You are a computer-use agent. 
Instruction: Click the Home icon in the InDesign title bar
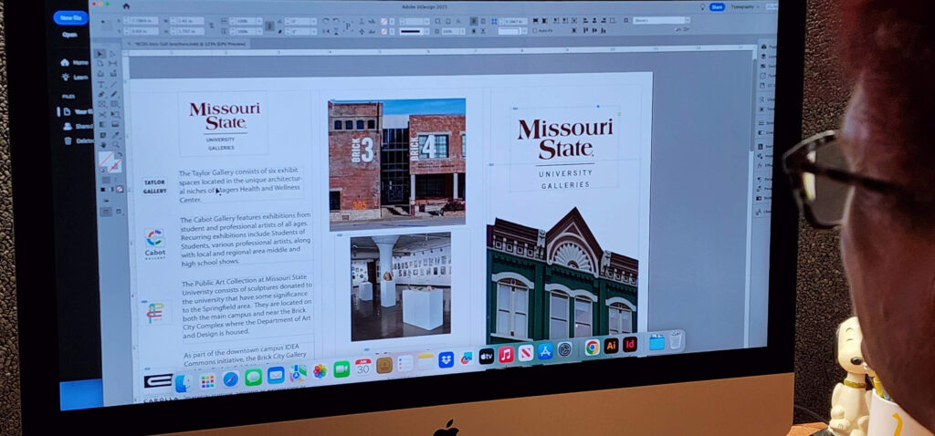126,6
